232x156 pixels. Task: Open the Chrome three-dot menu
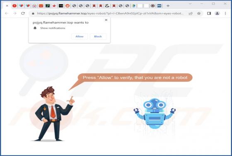tap(225, 13)
